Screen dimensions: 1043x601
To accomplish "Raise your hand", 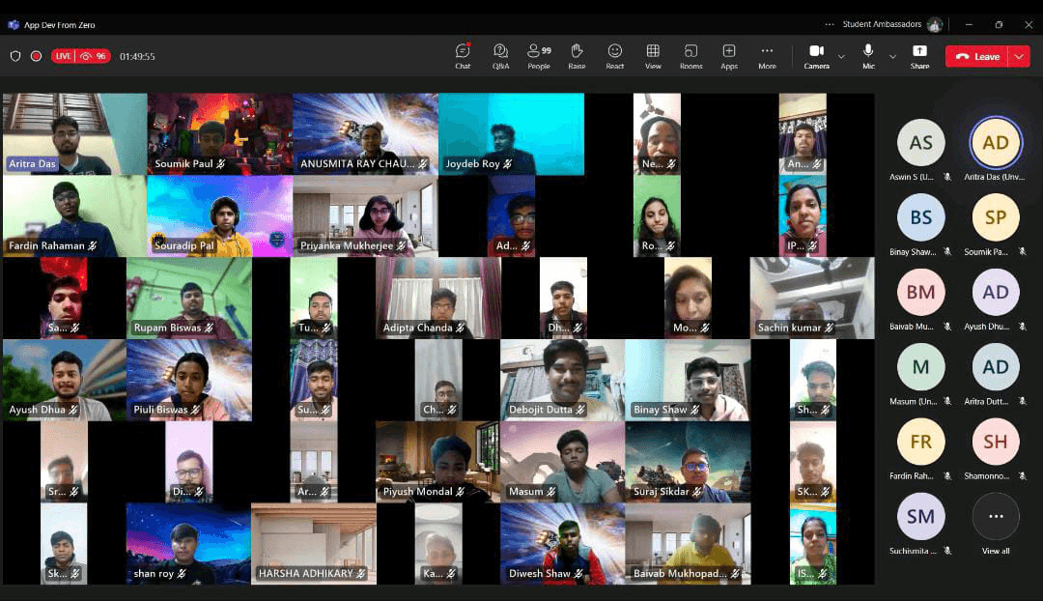I will click(577, 56).
